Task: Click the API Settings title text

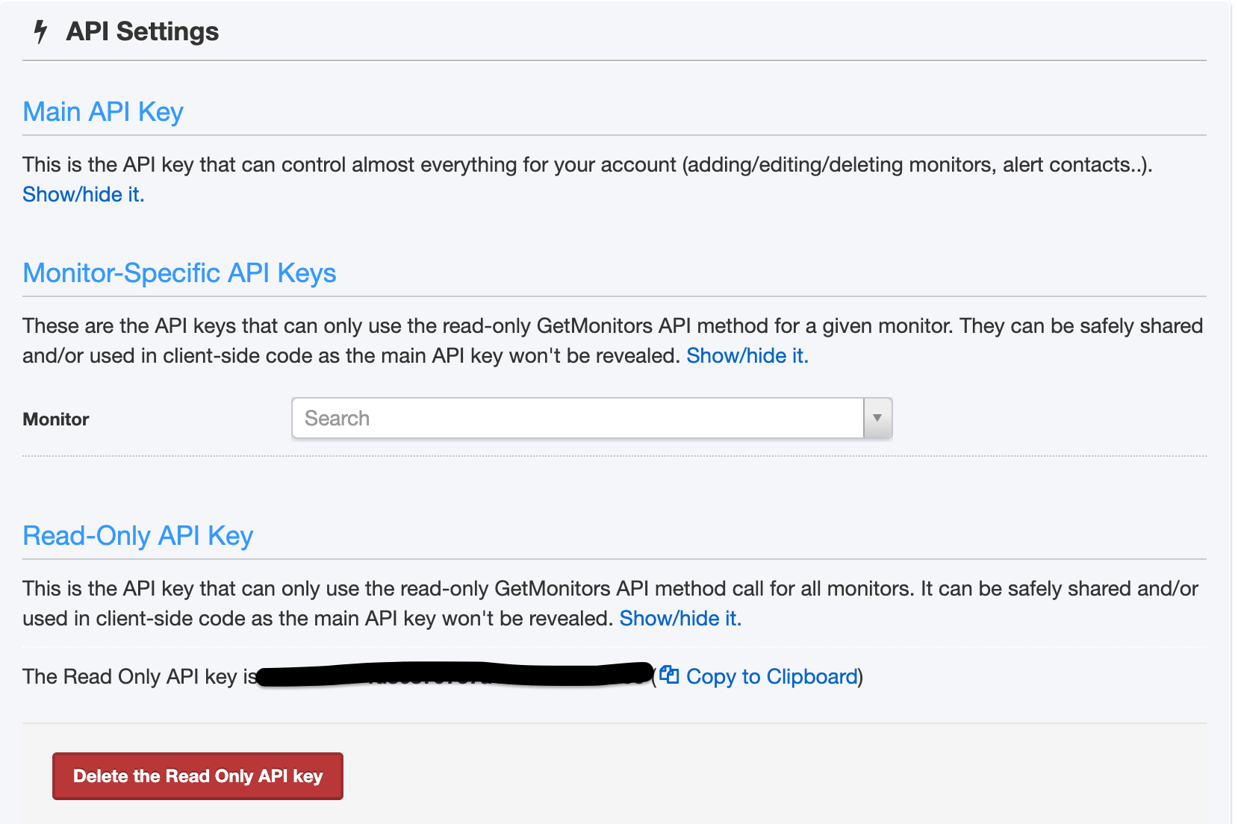Action: [x=143, y=31]
